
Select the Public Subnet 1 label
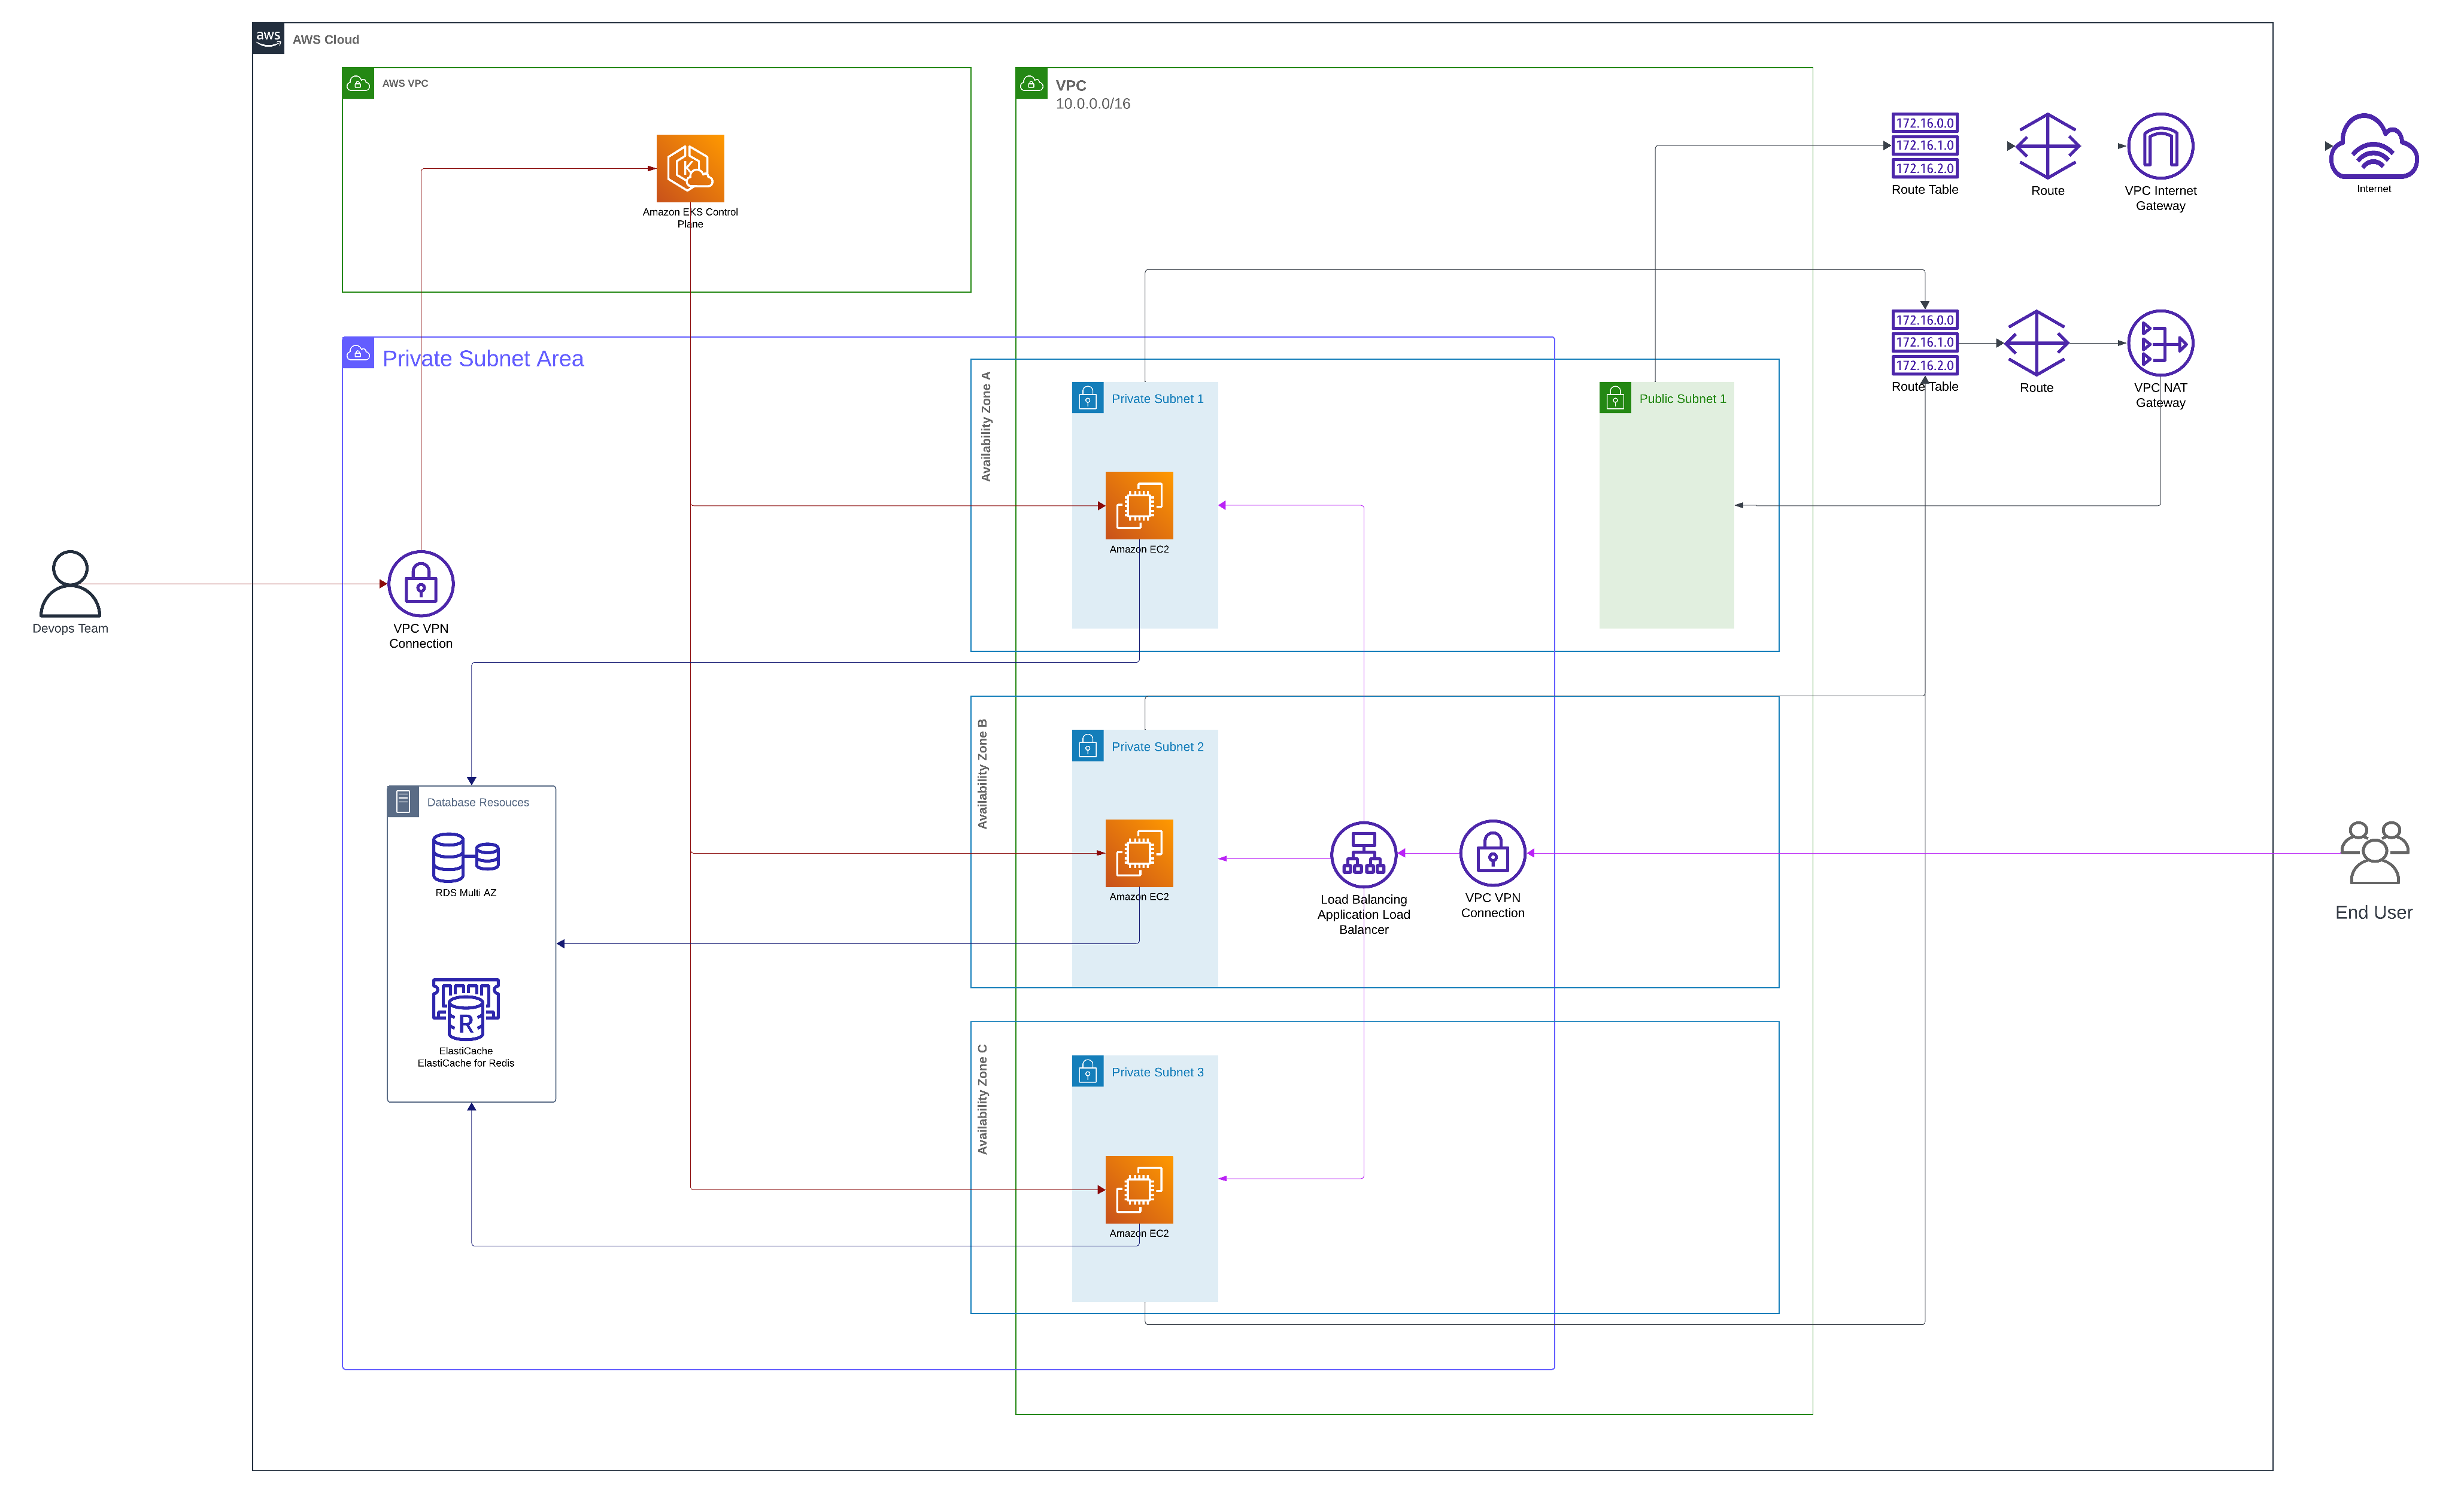point(1683,398)
